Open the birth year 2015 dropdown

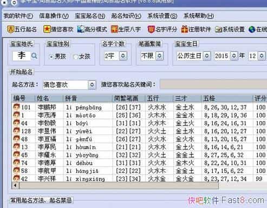point(234,56)
